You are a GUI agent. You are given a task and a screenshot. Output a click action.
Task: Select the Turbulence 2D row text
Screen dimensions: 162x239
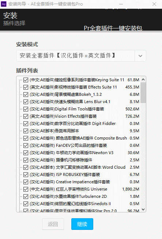coord(68,196)
